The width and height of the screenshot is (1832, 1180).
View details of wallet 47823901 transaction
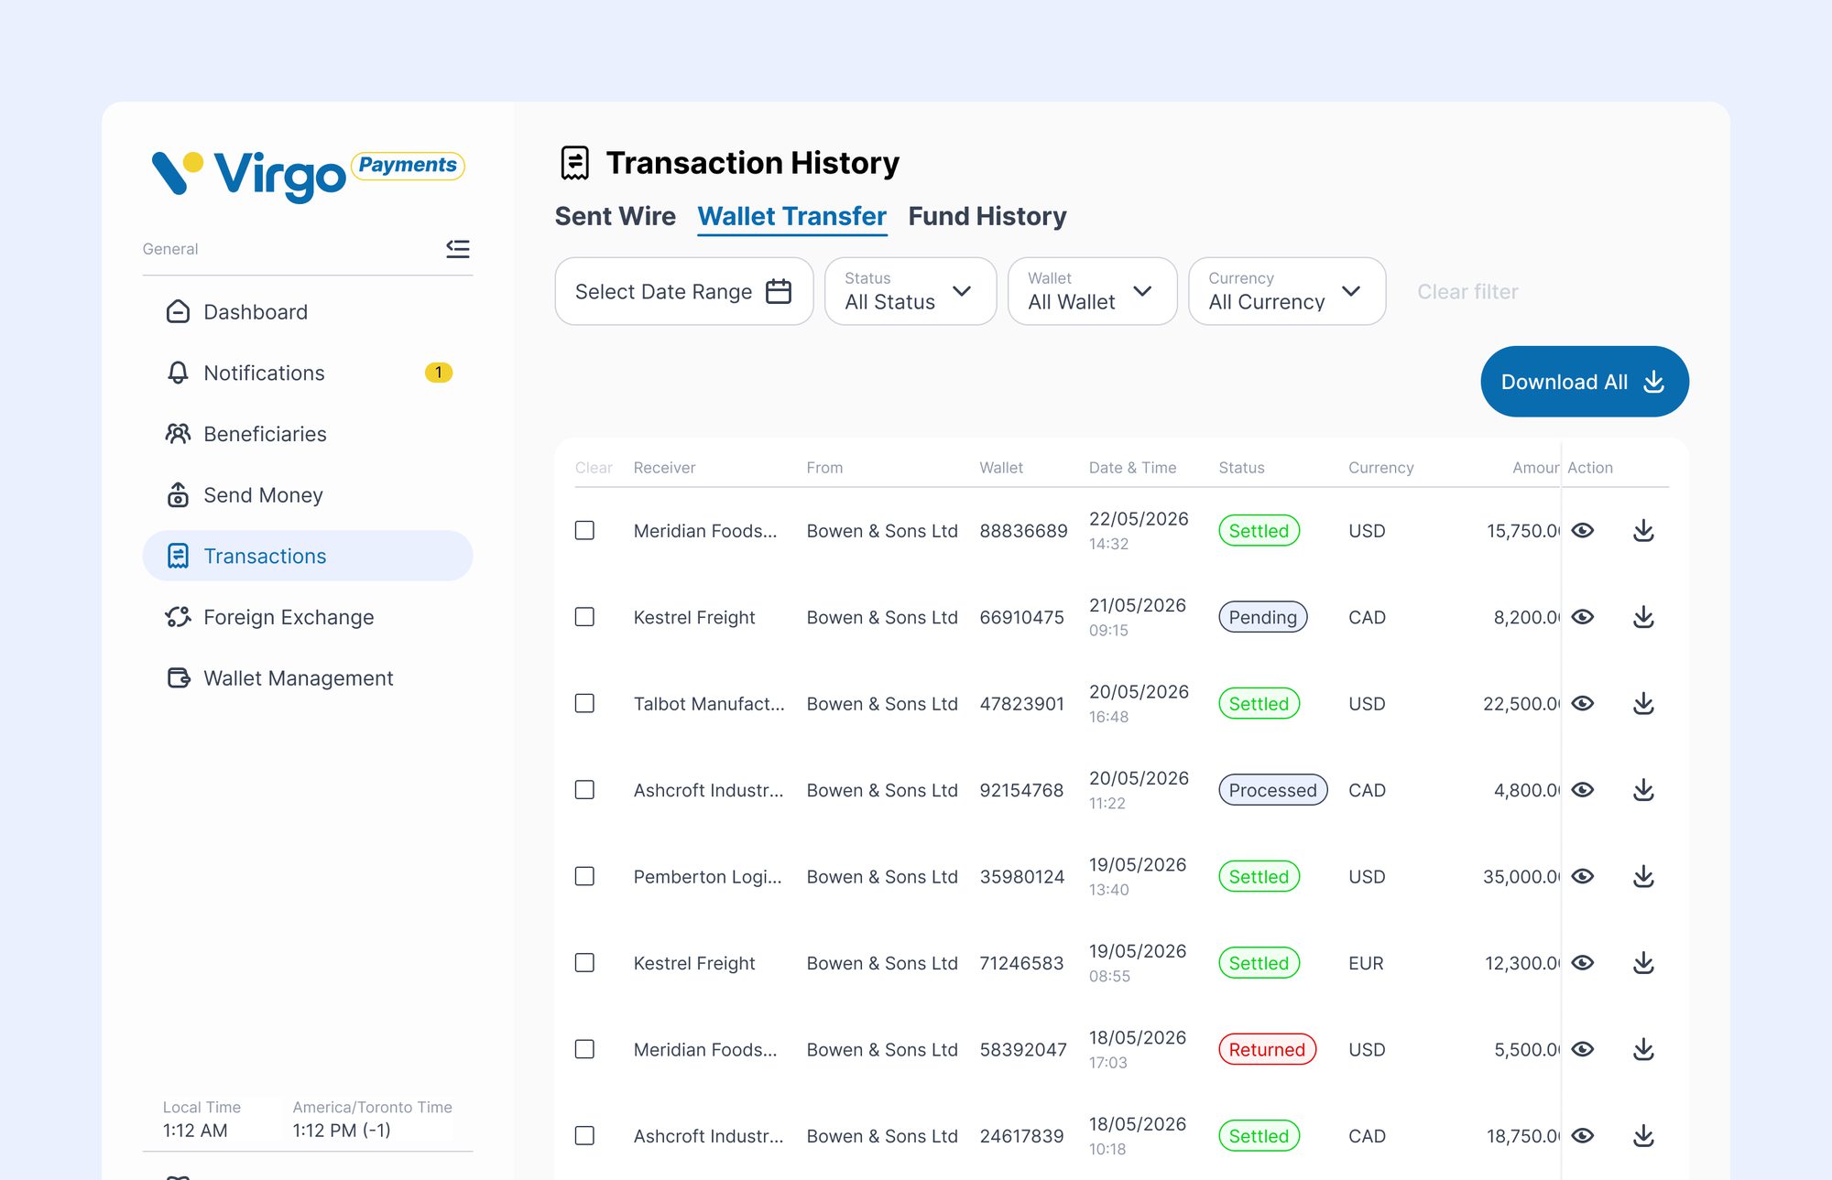[x=1583, y=703]
